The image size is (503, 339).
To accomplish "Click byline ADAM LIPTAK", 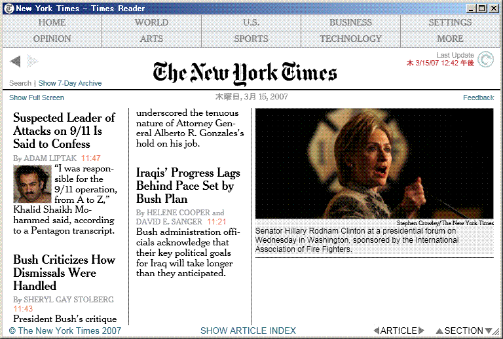I will tap(50, 158).
